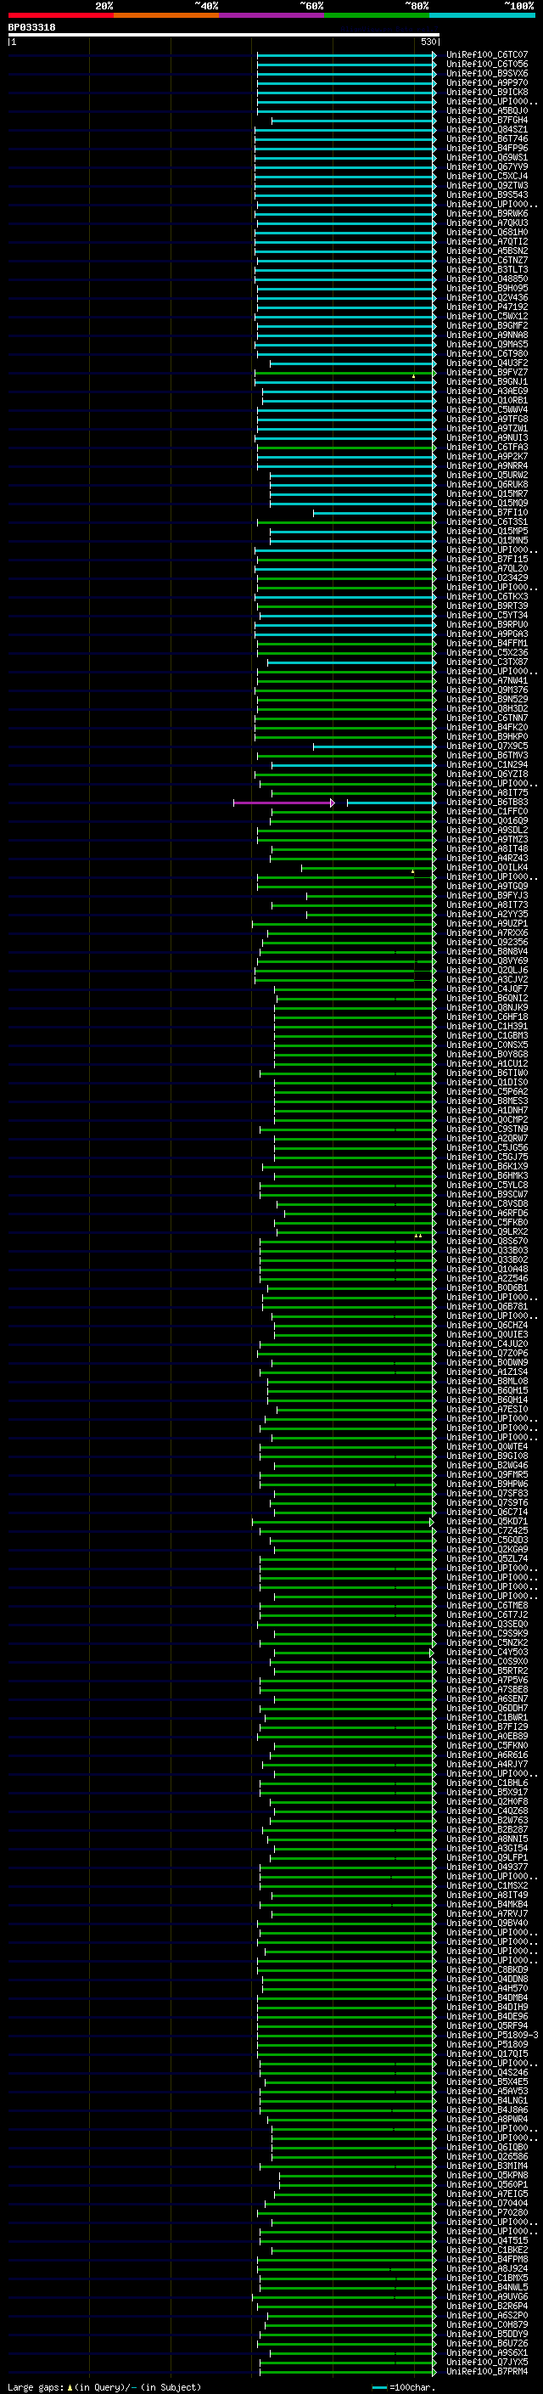Open hit UniRef100_P70280
Screen dimensions: 543x2394
(x=486, y=2212)
